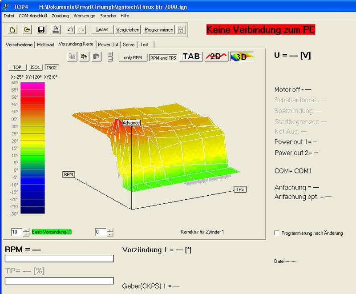Click the Basis Vorzündung input field
Viewport: 356px width, 294px height.
click(x=17, y=232)
